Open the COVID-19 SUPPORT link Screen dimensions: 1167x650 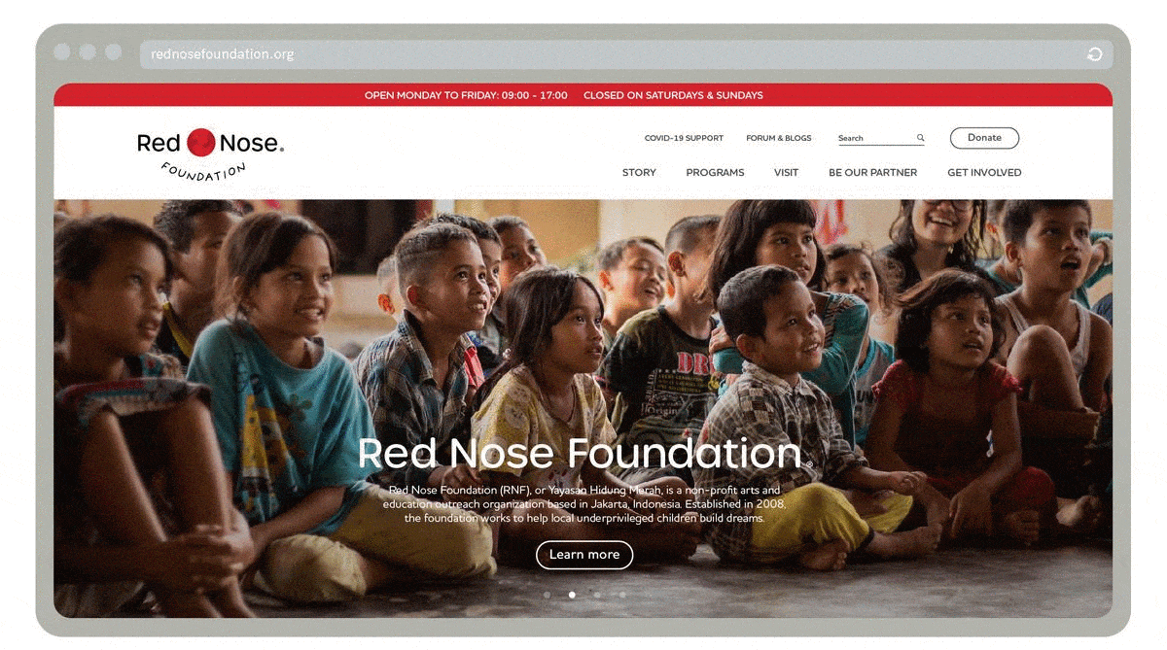[x=684, y=138]
